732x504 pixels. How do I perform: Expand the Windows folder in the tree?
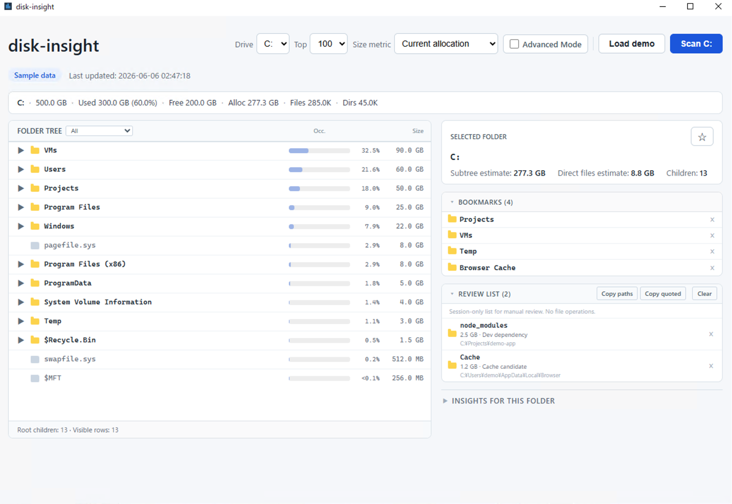coord(21,226)
